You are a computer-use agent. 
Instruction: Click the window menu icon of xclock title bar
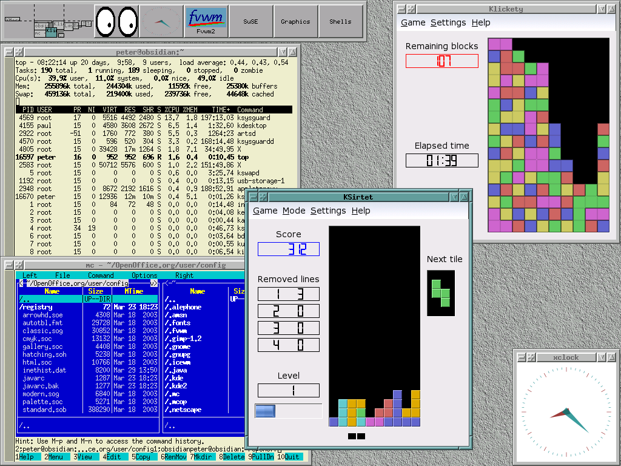pos(522,357)
